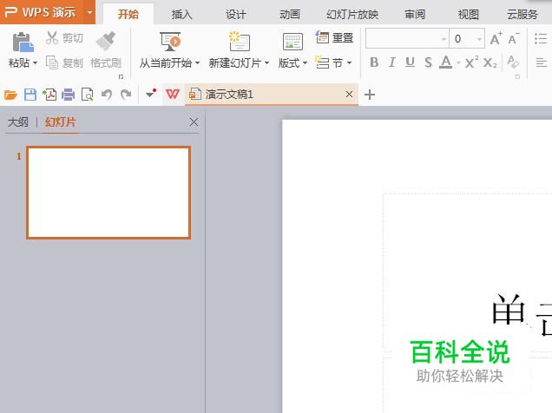Switch to the 大纲 outline pane tab

click(x=17, y=122)
